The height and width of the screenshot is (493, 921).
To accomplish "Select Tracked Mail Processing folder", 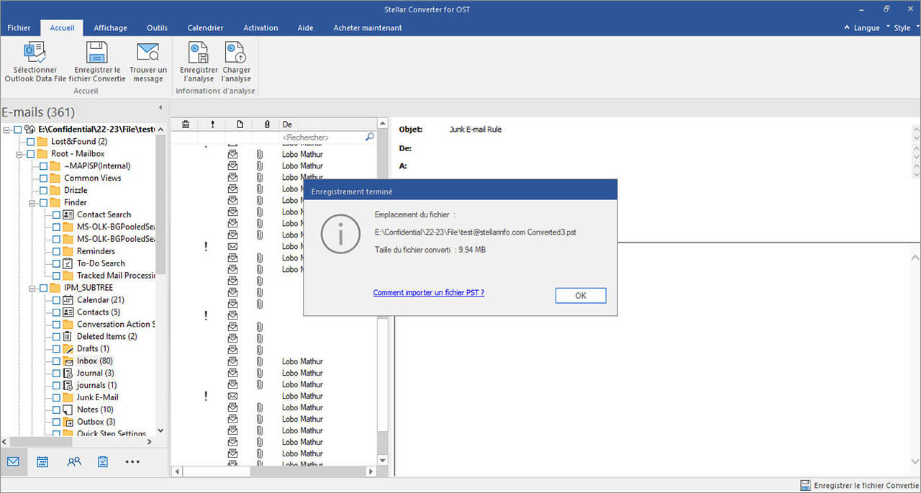I will pos(116,276).
